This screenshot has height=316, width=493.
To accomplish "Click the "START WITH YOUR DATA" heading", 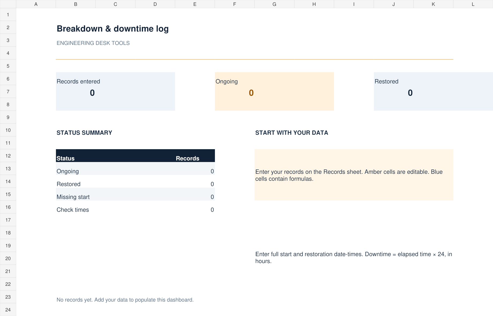I will (292, 133).
